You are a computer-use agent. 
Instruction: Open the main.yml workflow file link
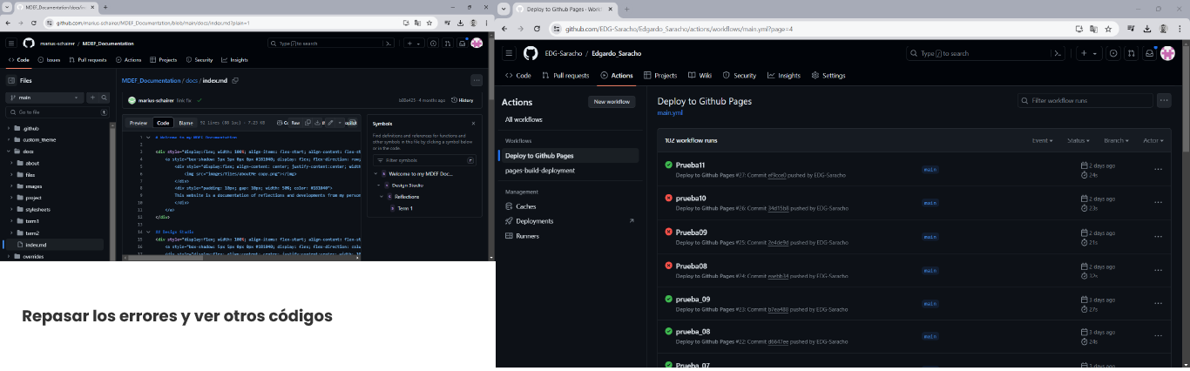pyautogui.click(x=670, y=112)
